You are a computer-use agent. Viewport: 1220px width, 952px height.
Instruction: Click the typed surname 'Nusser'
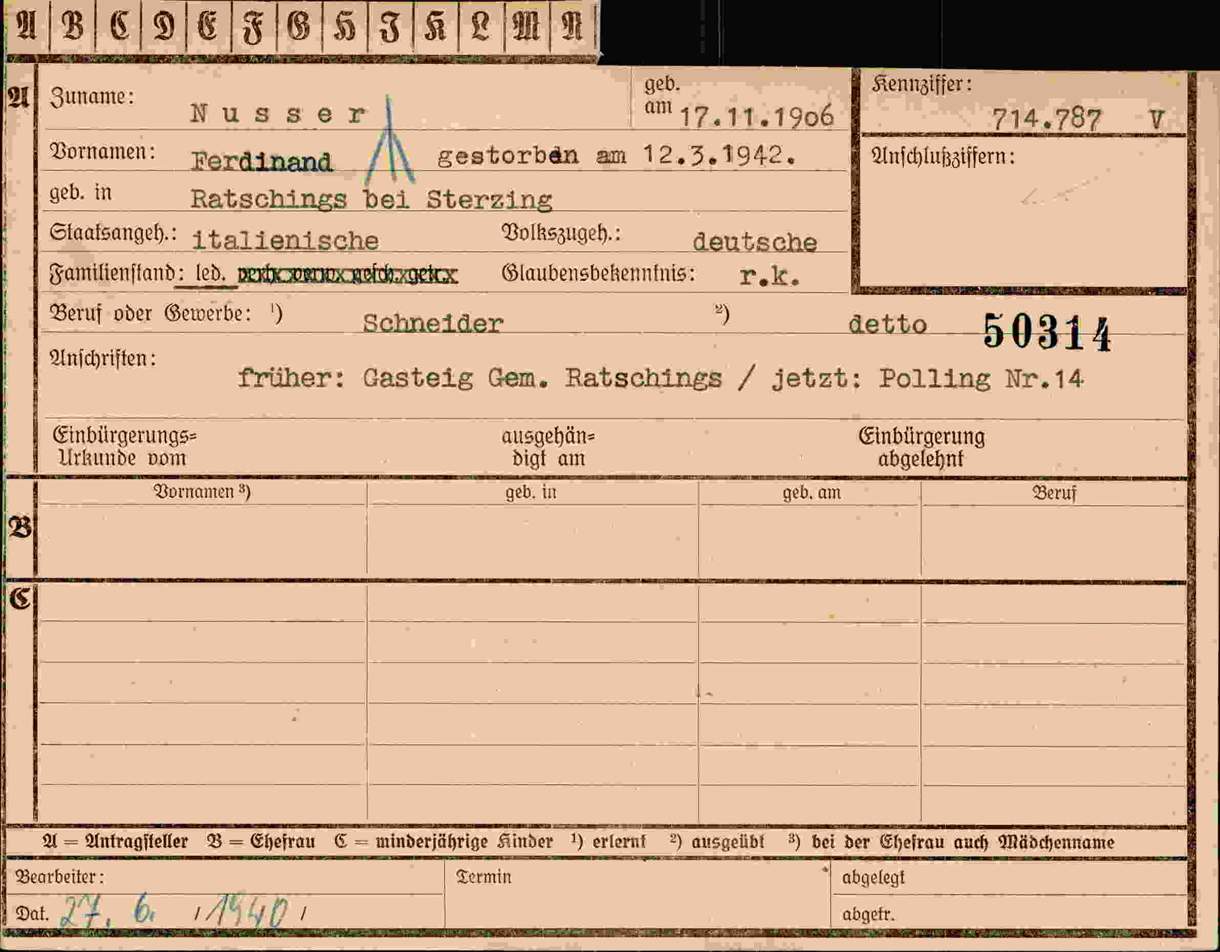click(x=279, y=115)
